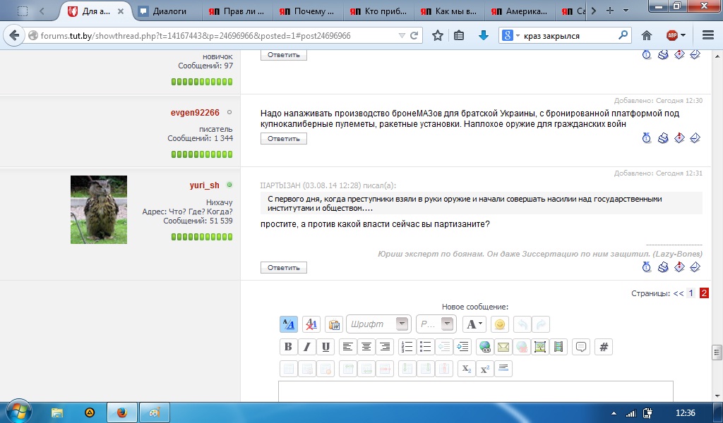723x423 pixels.
Task: Click the insert image icon
Action: coord(540,347)
